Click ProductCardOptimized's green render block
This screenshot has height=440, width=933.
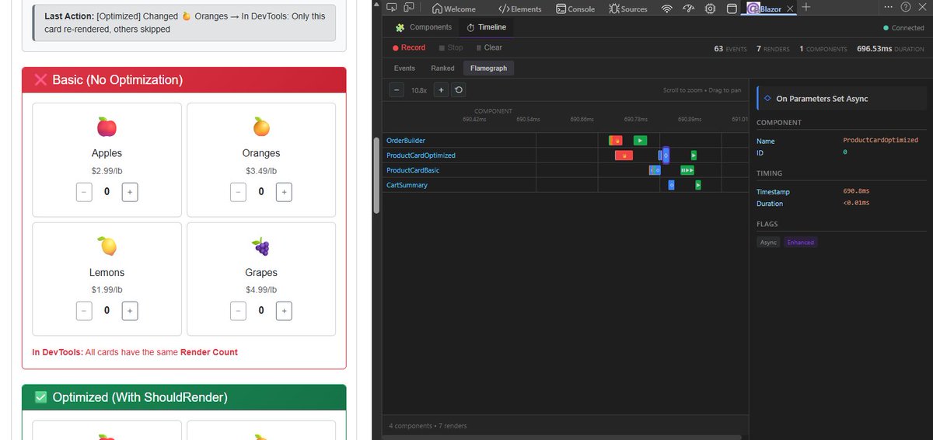694,155
